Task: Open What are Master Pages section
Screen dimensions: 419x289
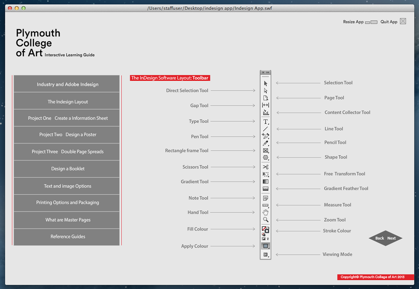Action: (x=67, y=220)
